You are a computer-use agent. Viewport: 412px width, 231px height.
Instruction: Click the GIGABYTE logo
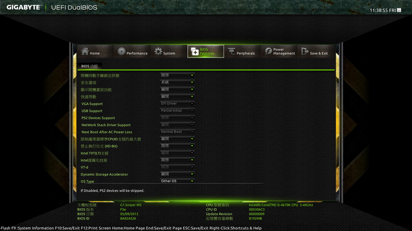(24, 7)
